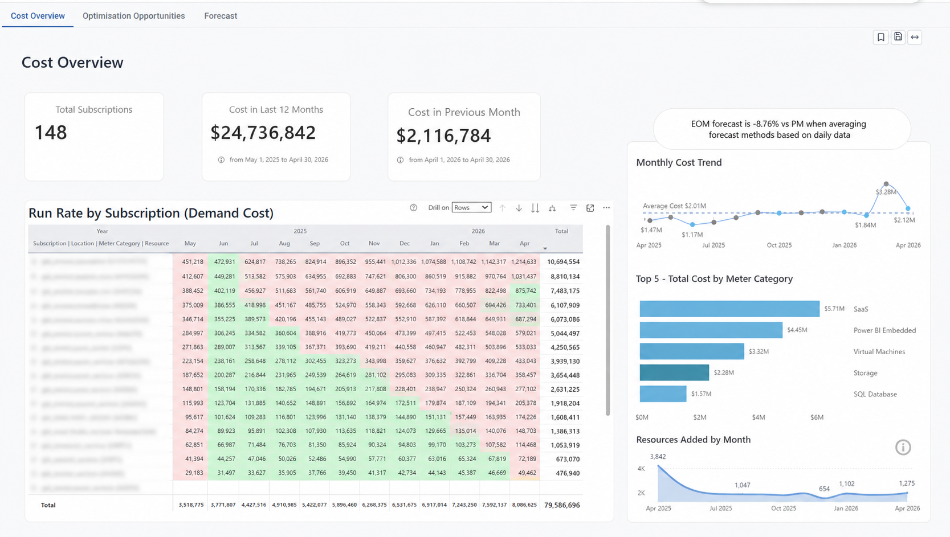Click the double down-arrow next level icon
The width and height of the screenshot is (950, 537).
coord(535,208)
